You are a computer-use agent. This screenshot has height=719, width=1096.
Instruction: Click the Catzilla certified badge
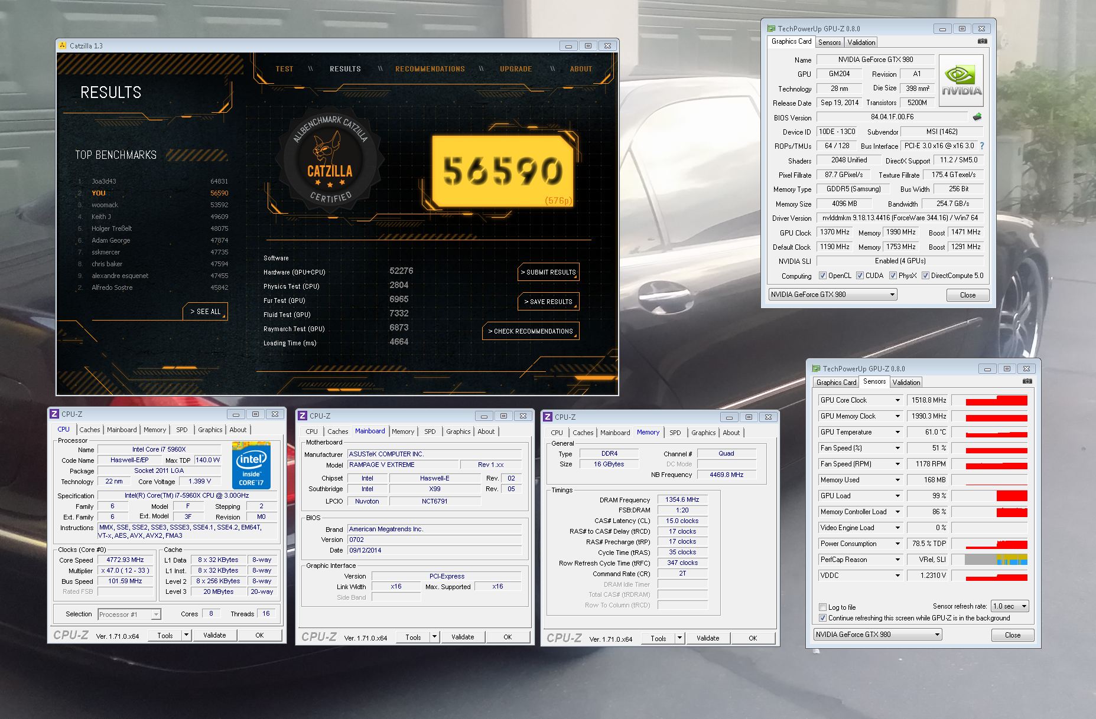330,160
